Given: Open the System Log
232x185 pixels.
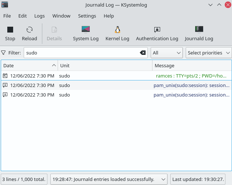Looking at the screenshot, I should (86, 29).
